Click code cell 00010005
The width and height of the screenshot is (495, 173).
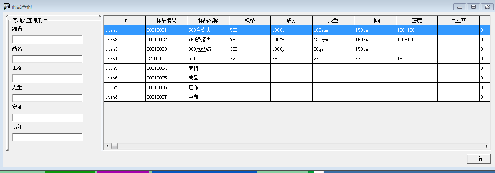167,78
